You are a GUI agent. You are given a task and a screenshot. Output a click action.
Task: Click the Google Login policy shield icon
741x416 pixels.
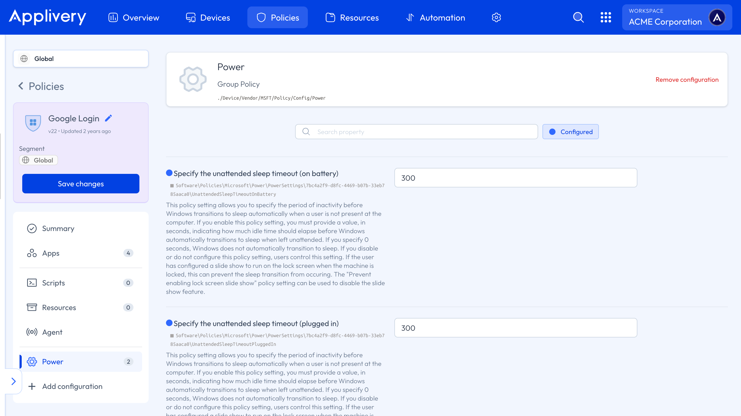(x=33, y=123)
